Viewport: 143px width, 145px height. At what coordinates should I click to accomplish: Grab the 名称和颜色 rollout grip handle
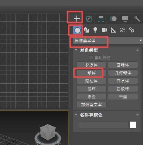click(x=137, y=115)
